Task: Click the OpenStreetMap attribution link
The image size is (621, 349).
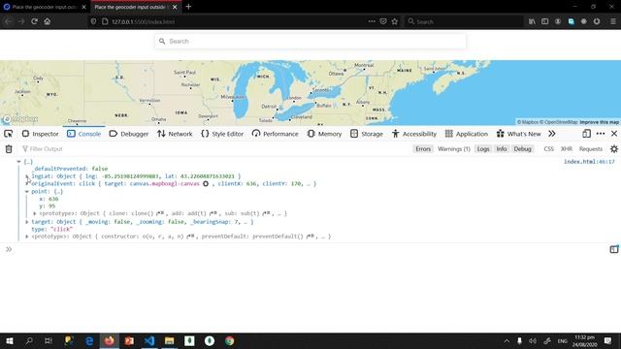Action: pyautogui.click(x=559, y=122)
